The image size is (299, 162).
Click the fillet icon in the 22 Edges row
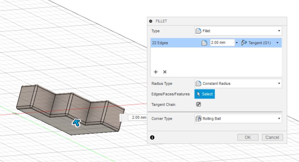tap(204, 43)
